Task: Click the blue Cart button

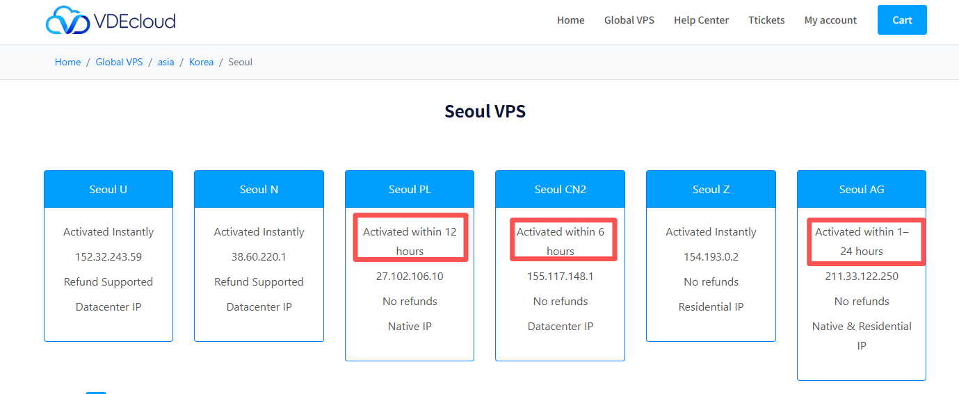Action: (902, 20)
